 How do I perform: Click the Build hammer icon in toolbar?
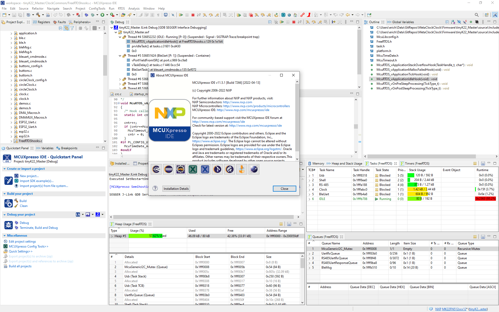pos(38,15)
